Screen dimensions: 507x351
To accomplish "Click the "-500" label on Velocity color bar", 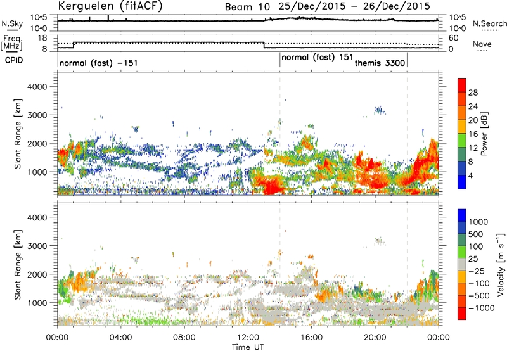I will (479, 296).
